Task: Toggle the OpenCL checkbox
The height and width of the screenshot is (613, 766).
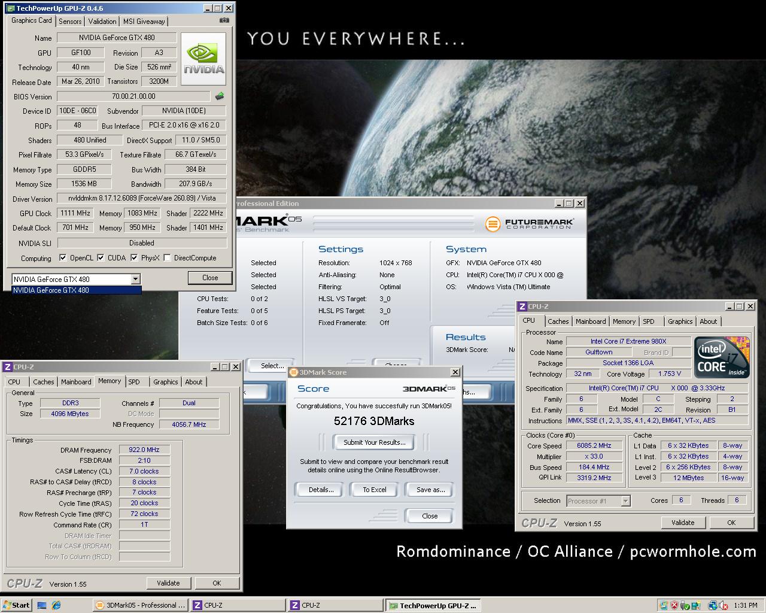Action: point(63,258)
